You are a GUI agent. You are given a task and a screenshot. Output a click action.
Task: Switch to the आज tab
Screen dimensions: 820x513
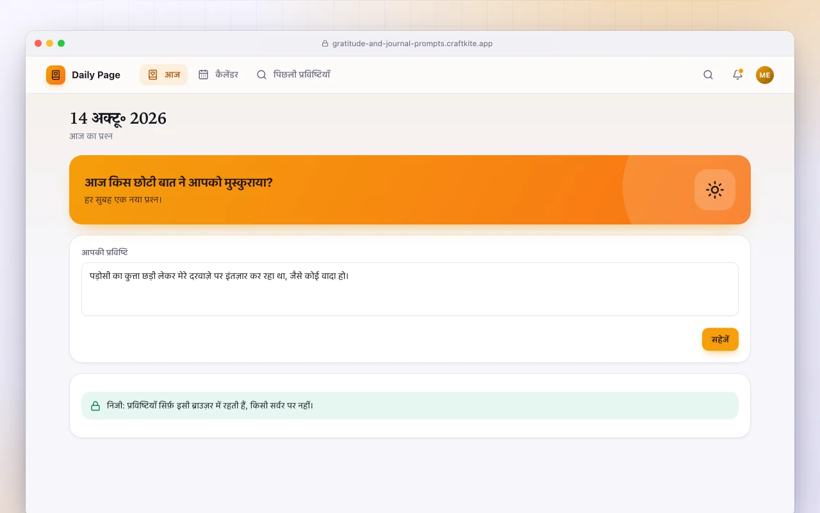click(164, 74)
